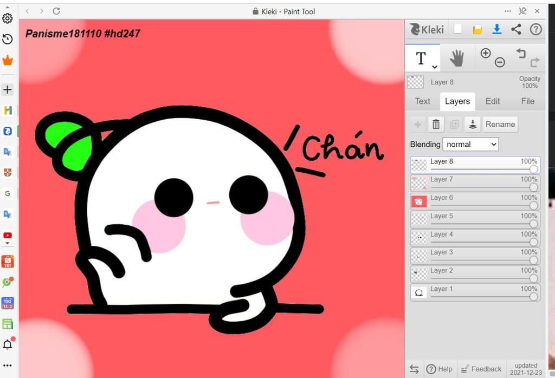Select Layer 2 in the list
Image resolution: width=555 pixels, height=378 pixels.
[x=475, y=275]
